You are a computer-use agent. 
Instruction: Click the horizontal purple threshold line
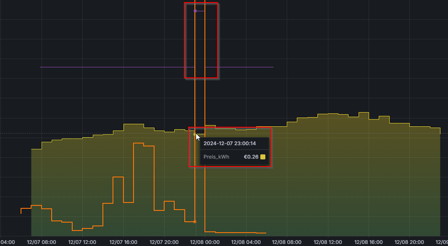(126, 67)
